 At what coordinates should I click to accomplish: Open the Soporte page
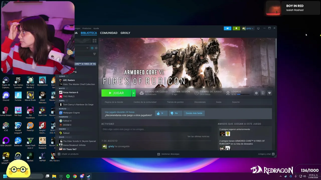(x=236, y=102)
